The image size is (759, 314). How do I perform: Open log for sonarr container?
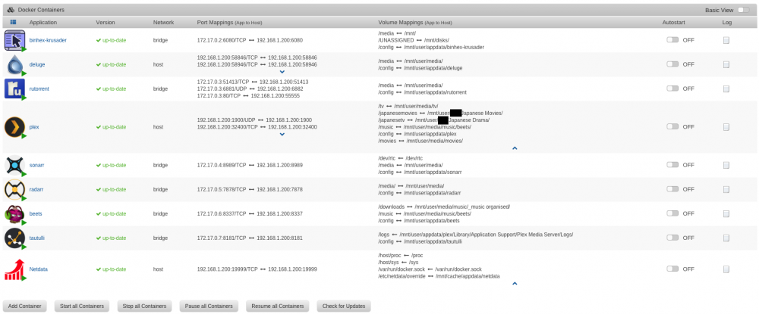click(726, 165)
